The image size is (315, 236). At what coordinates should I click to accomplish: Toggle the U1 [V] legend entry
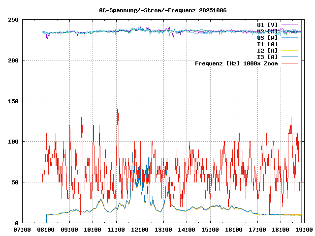267,25
